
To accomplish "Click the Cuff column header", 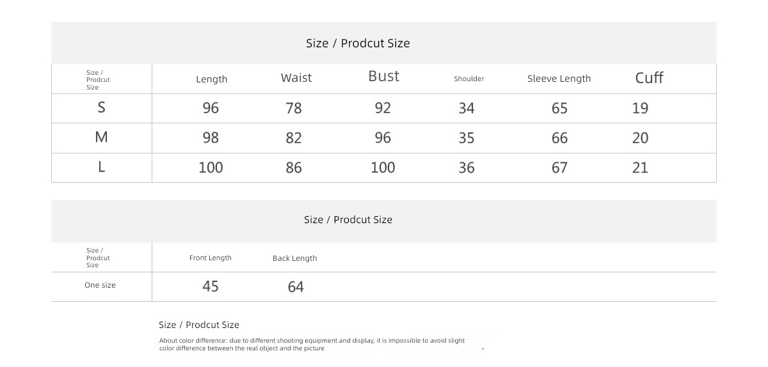I will point(649,78).
